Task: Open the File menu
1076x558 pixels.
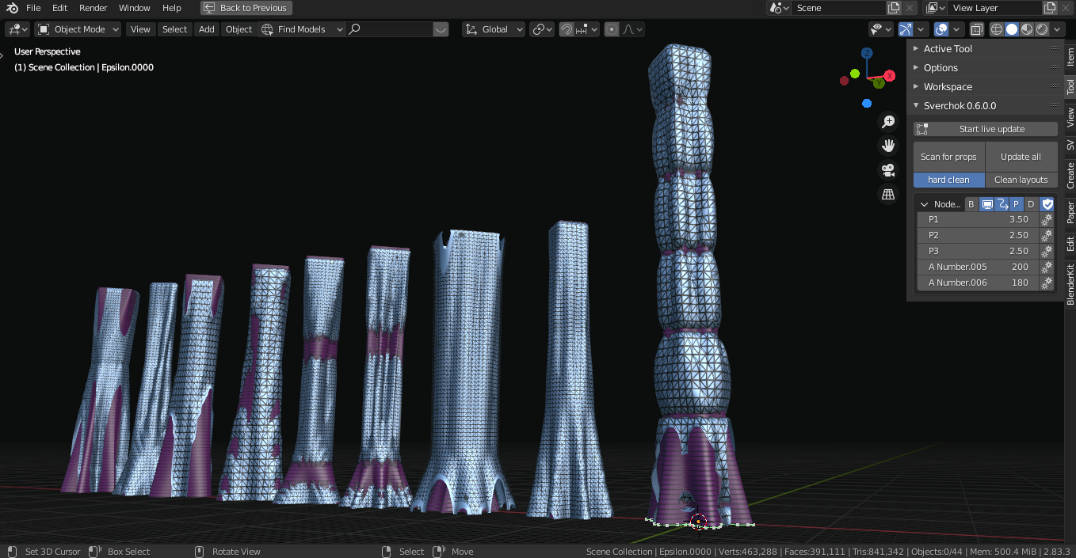Action: click(33, 8)
